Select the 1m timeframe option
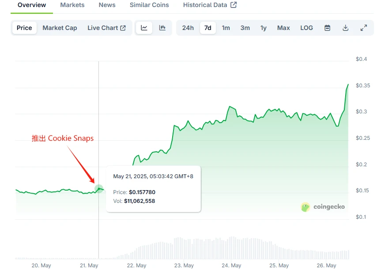The width and height of the screenshot is (381, 277). tap(226, 27)
